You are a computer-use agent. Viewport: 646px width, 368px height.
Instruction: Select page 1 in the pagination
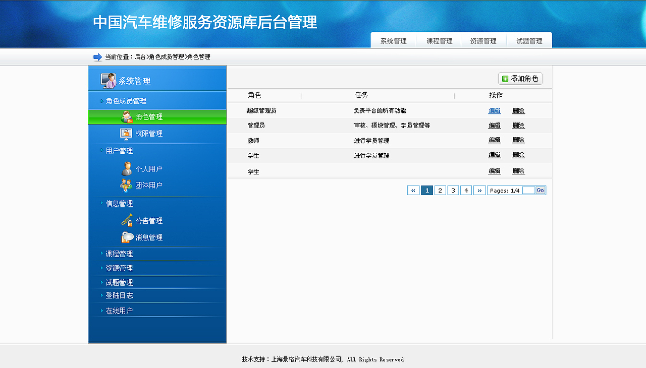click(x=427, y=190)
